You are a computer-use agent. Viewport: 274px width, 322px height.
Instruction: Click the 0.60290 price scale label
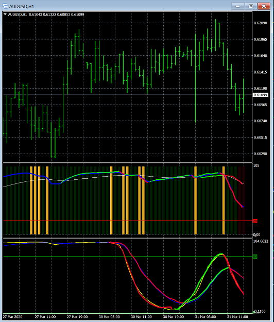(x=261, y=154)
